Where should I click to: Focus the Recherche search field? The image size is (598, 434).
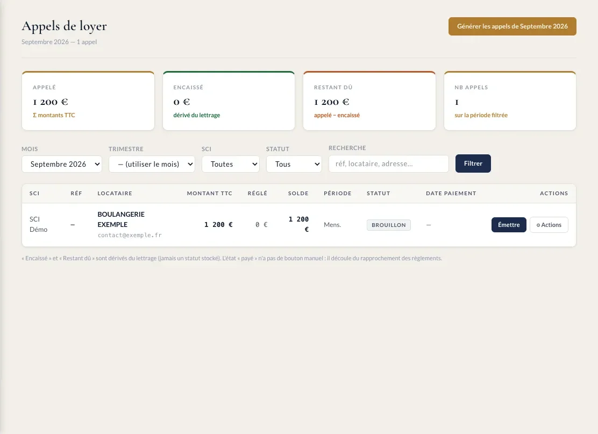389,163
